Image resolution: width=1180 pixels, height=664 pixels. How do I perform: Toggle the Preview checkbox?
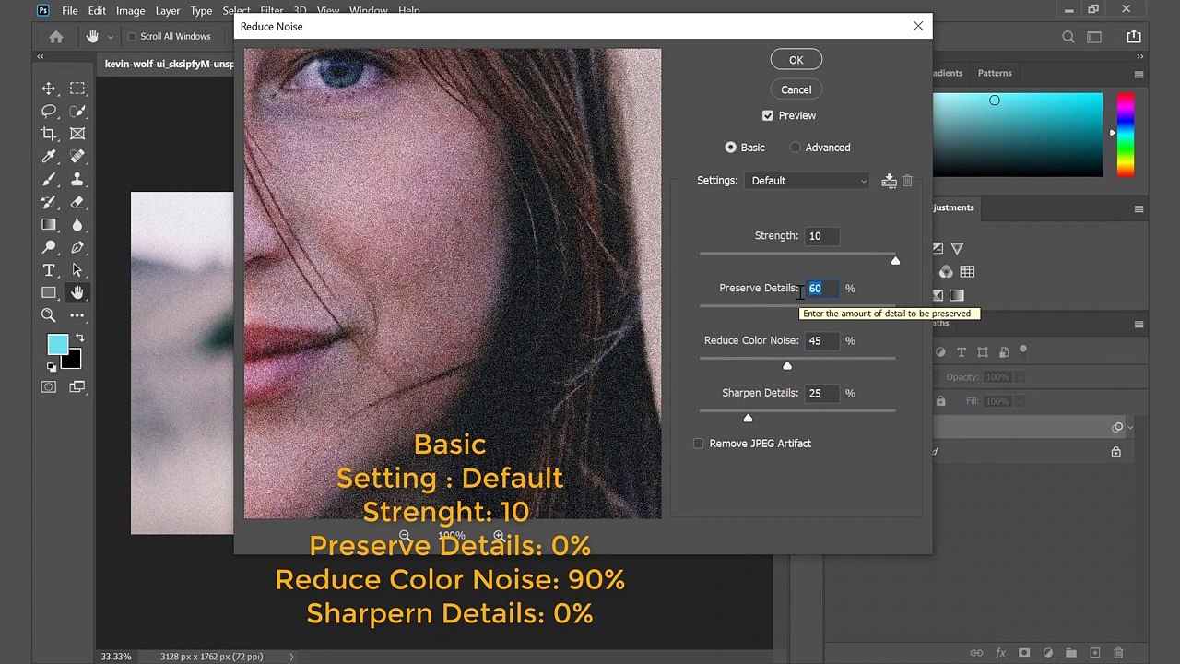point(767,115)
